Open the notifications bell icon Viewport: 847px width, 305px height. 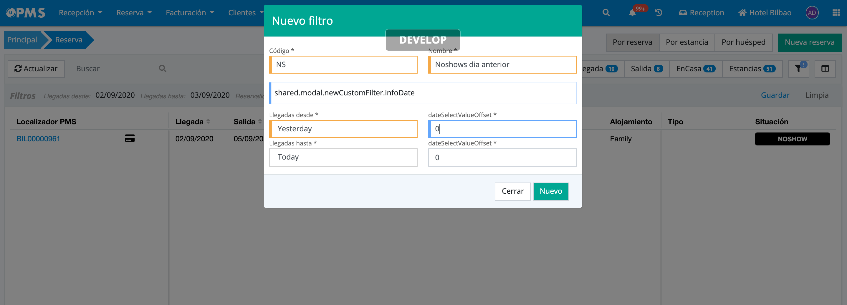coord(632,13)
